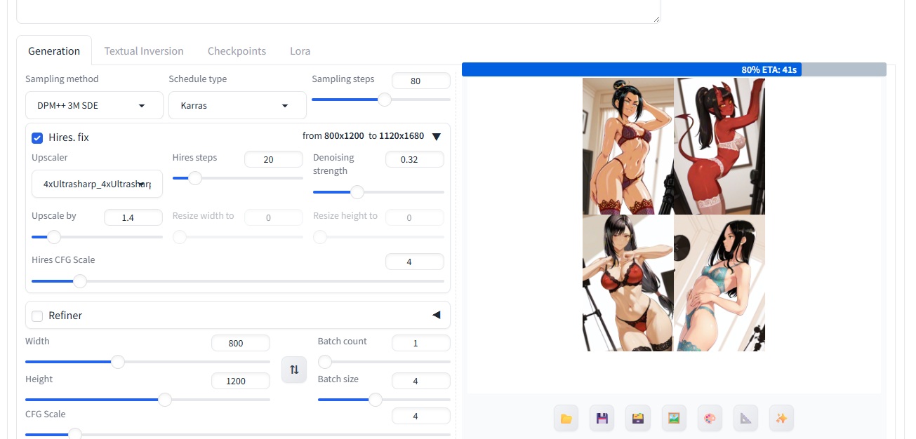The width and height of the screenshot is (916, 439).
Task: Click the palette send to inpaint icon
Action: (x=710, y=419)
